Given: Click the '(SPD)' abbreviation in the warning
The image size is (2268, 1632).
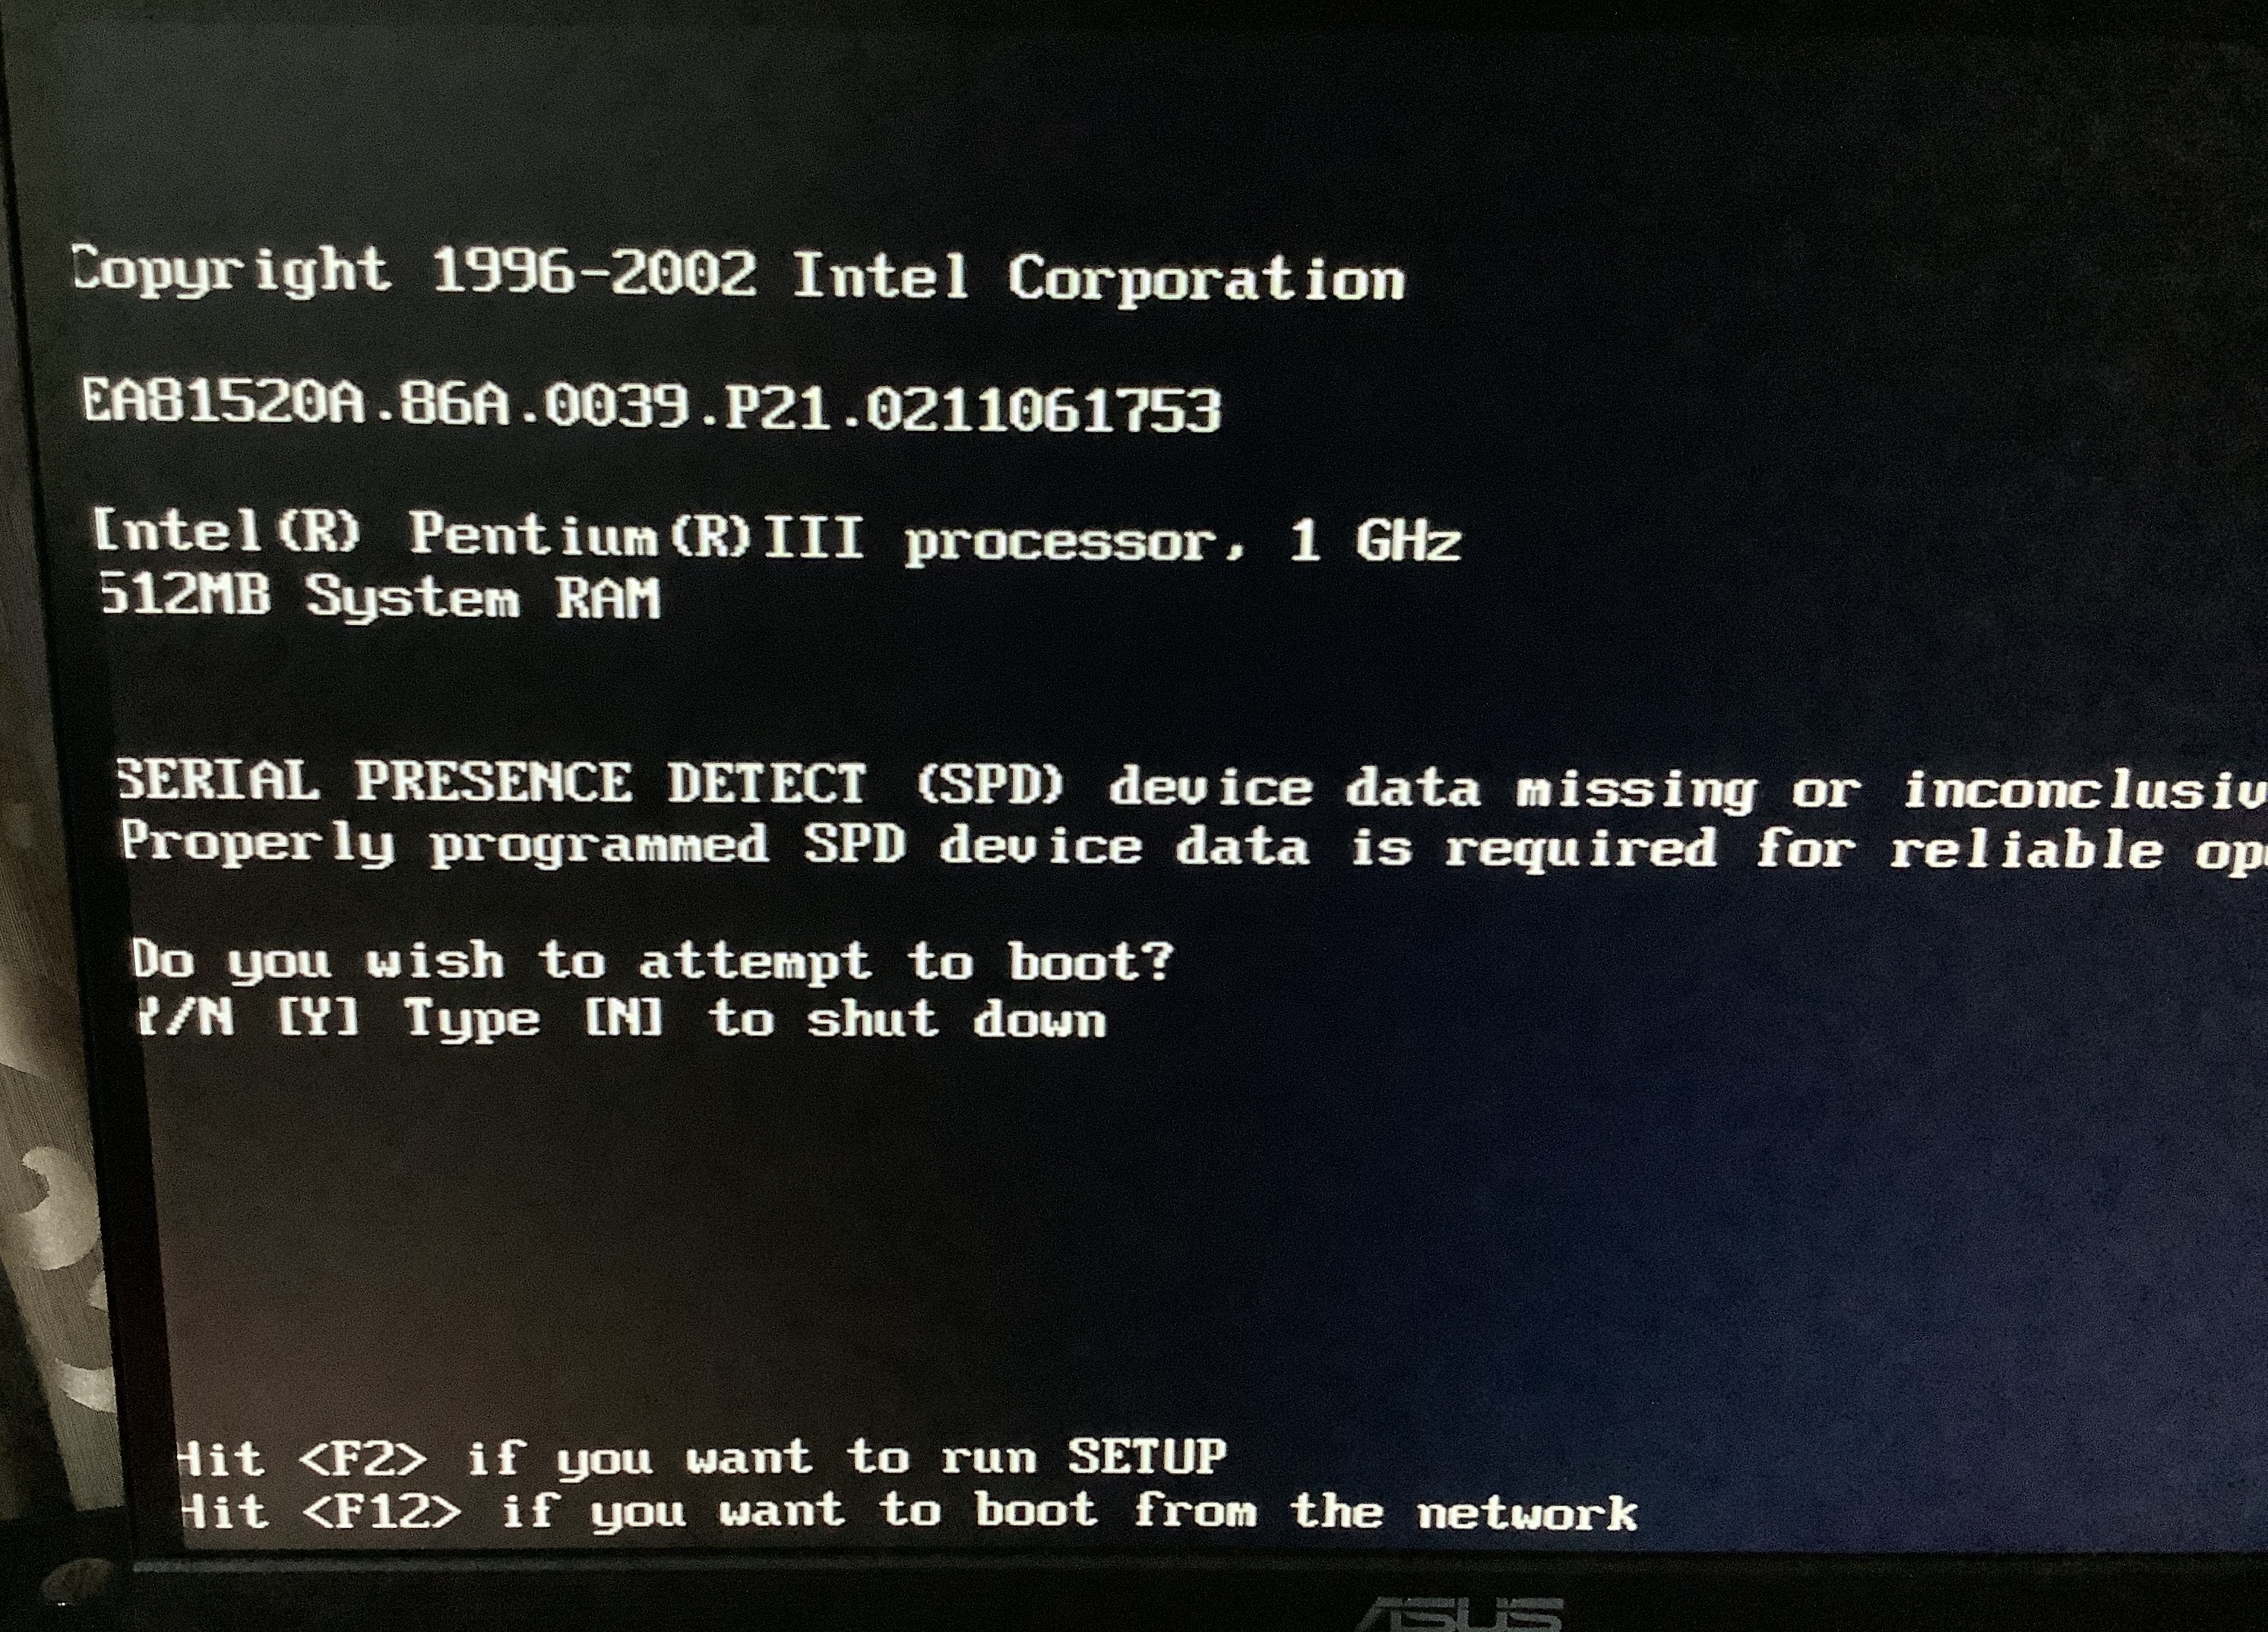Looking at the screenshot, I should pyautogui.click(x=989, y=785).
